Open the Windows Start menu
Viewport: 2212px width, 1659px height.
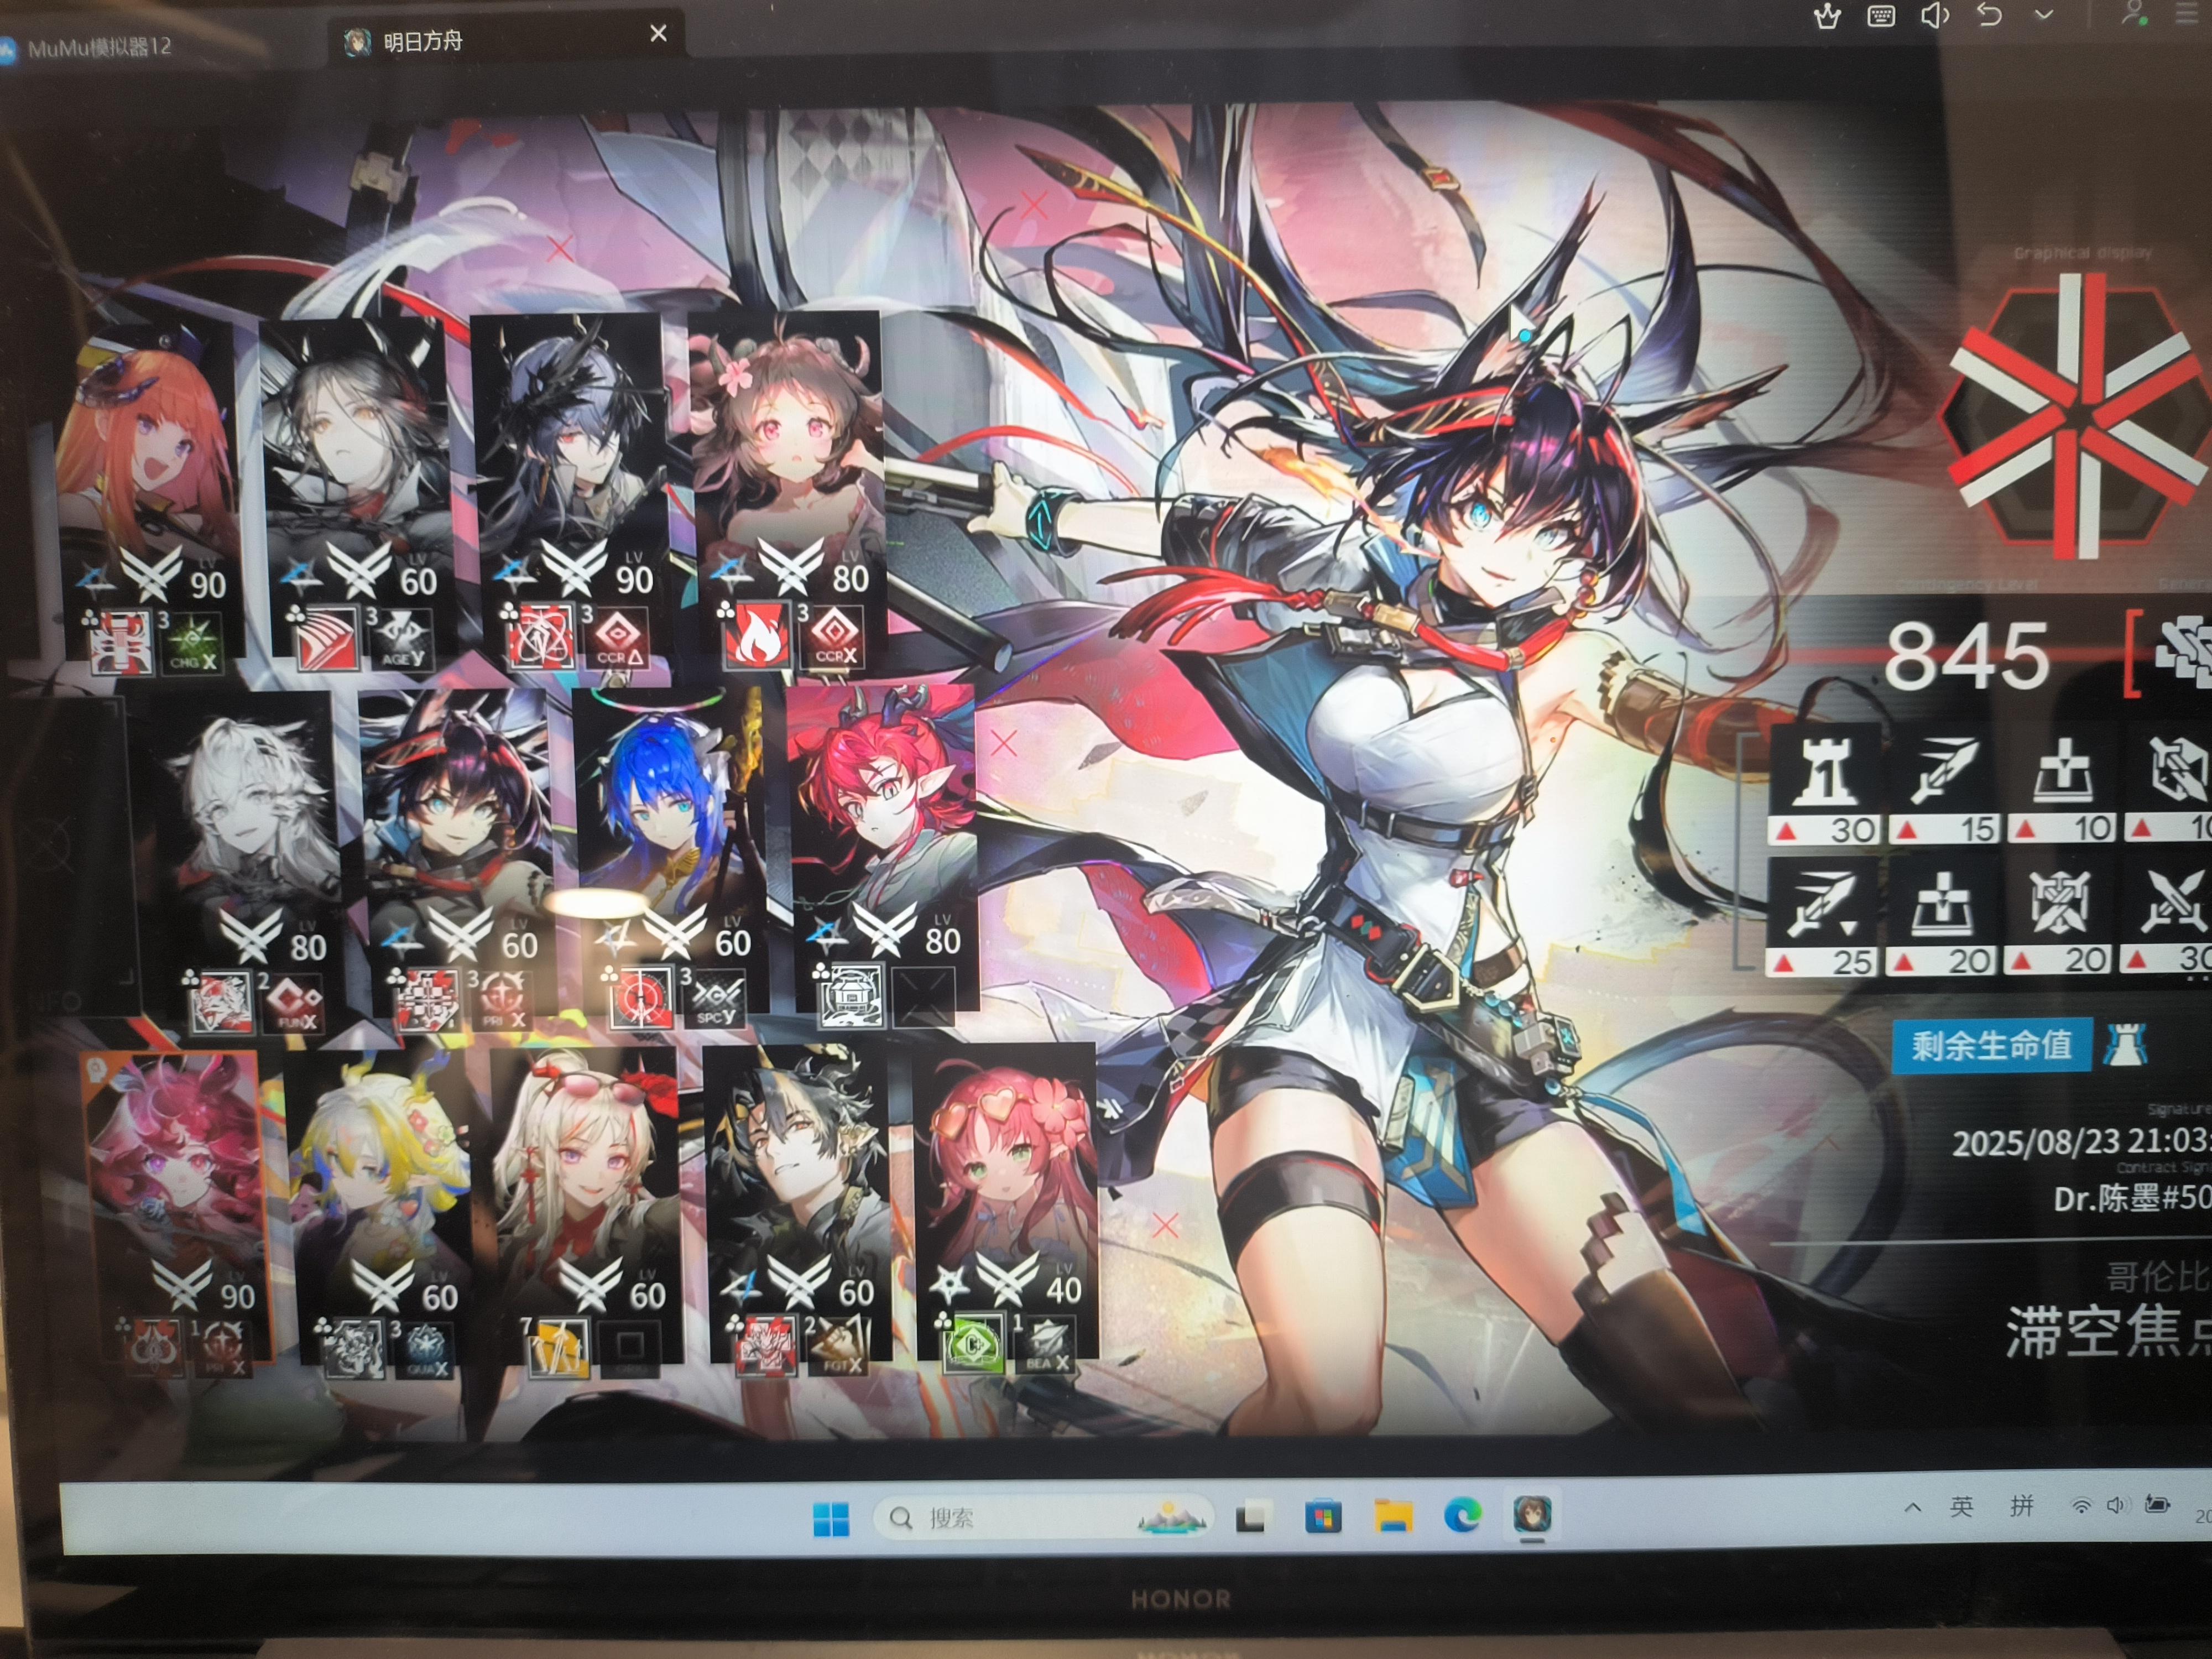tap(831, 1519)
